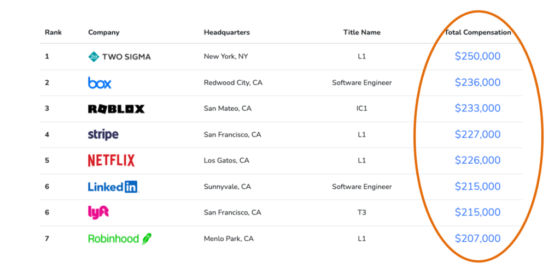Open LinkedIn's $215,000 compensation link
The height and width of the screenshot is (280, 560).
[477, 186]
